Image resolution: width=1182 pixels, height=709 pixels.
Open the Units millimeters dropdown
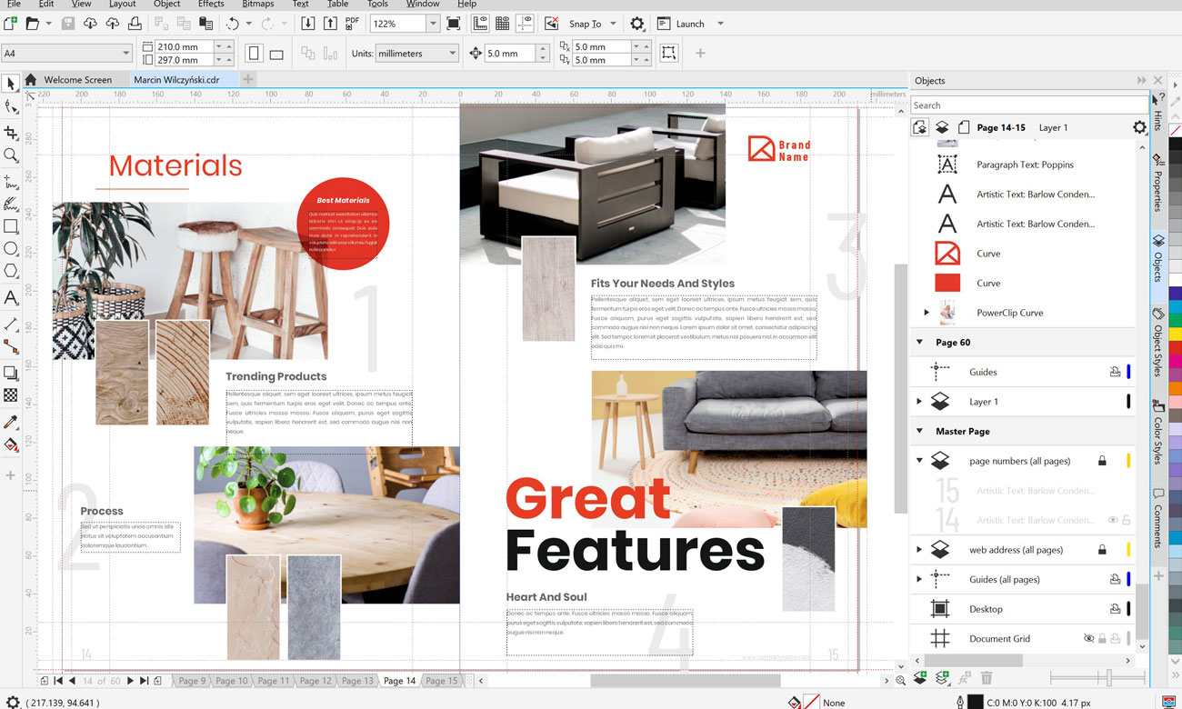(x=452, y=54)
